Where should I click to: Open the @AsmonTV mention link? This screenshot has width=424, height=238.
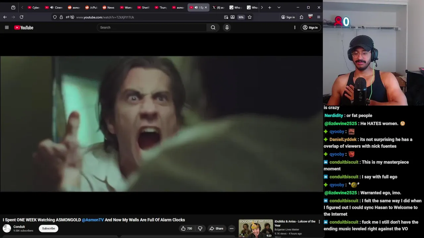pyautogui.click(x=93, y=220)
